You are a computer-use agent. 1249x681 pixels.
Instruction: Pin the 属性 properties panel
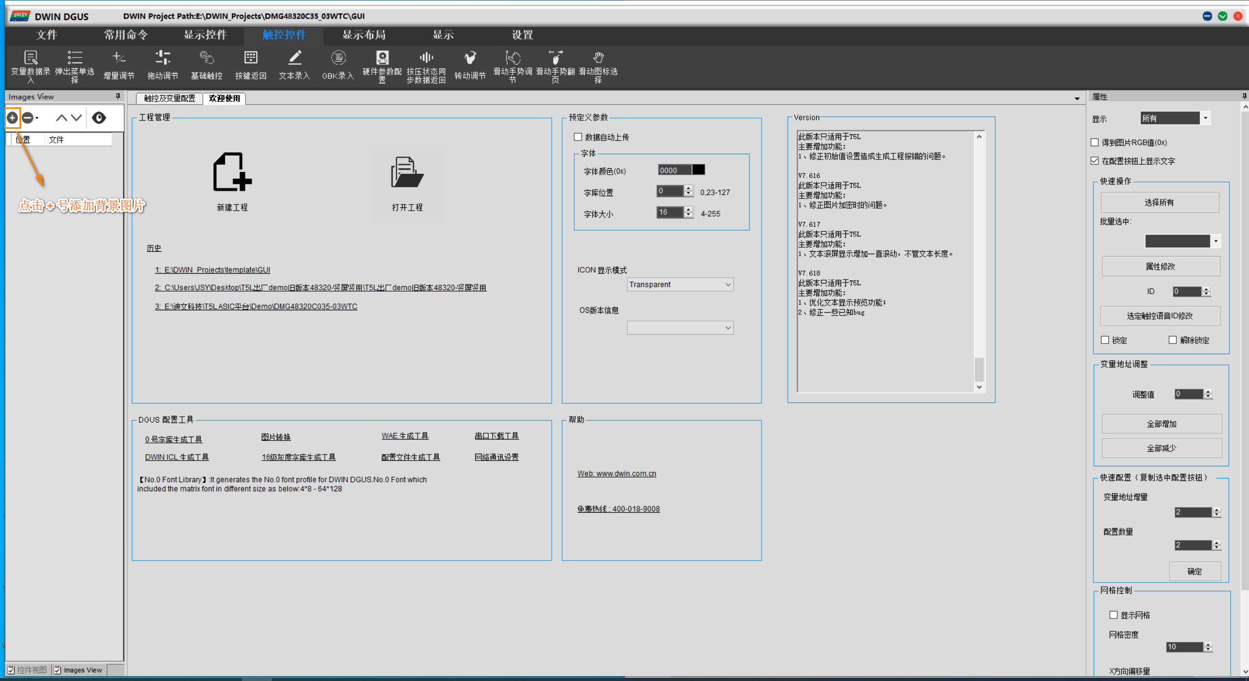pyautogui.click(x=1244, y=97)
